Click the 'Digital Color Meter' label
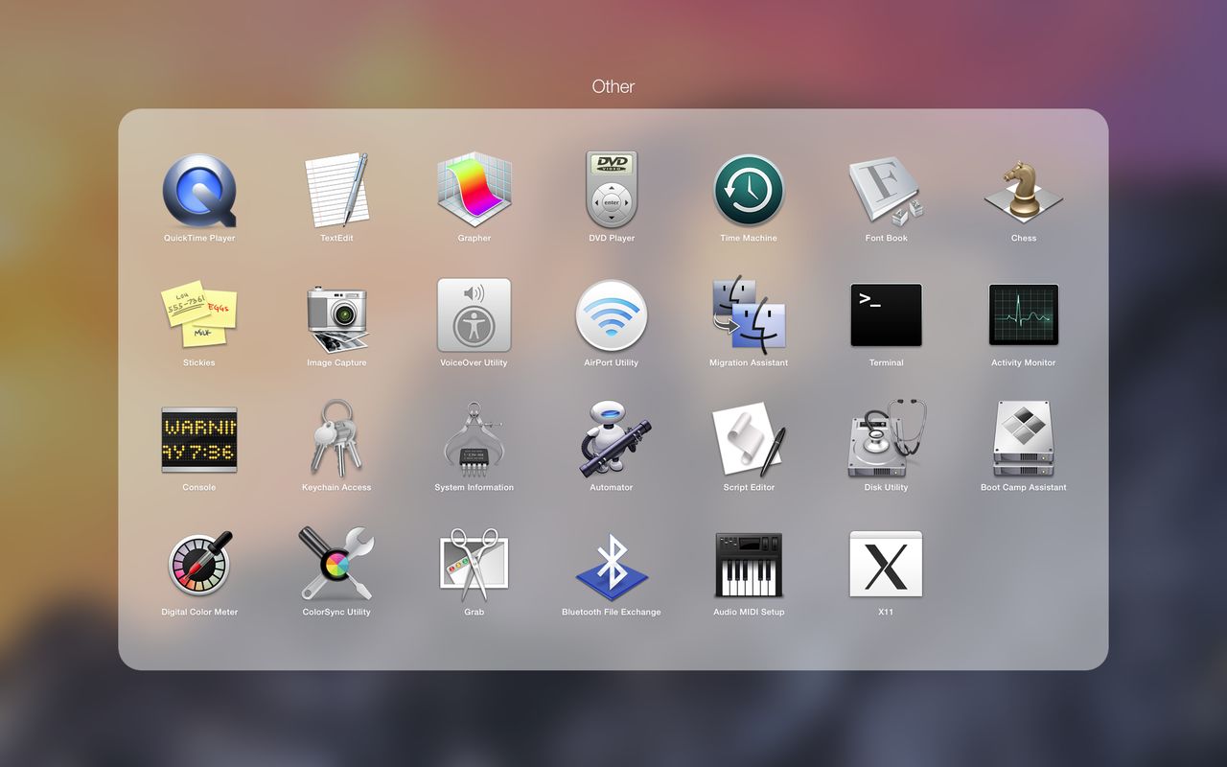Viewport: 1227px width, 767px height. click(199, 612)
